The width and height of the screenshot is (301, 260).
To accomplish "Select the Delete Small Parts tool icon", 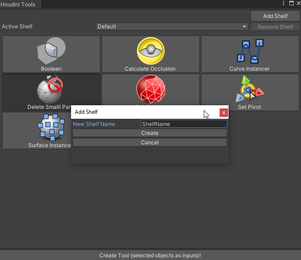I will tap(49, 89).
